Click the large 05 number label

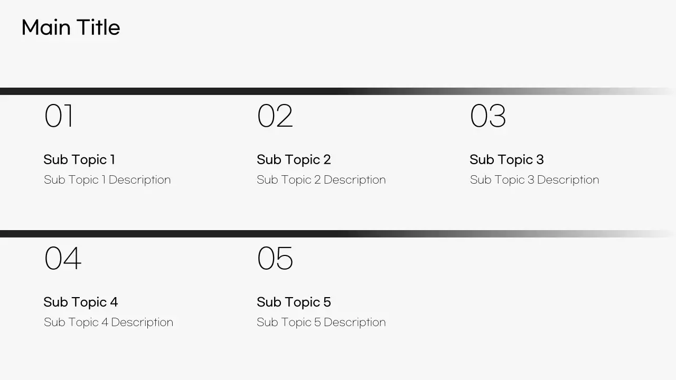coord(275,259)
